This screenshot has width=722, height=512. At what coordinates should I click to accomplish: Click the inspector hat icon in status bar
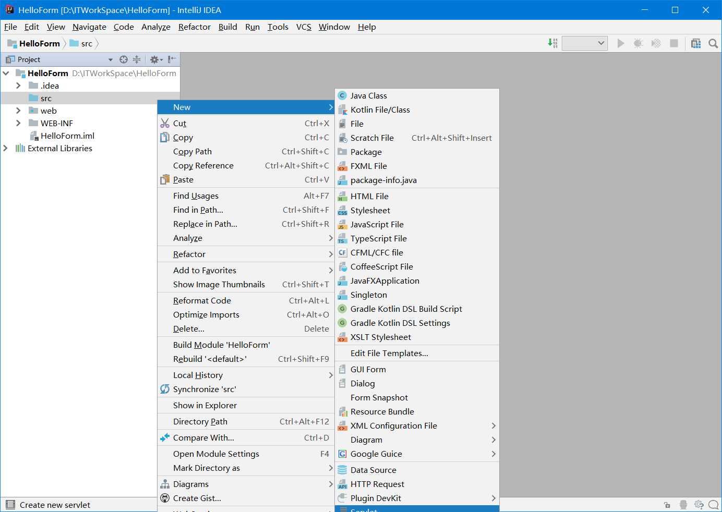tap(683, 505)
